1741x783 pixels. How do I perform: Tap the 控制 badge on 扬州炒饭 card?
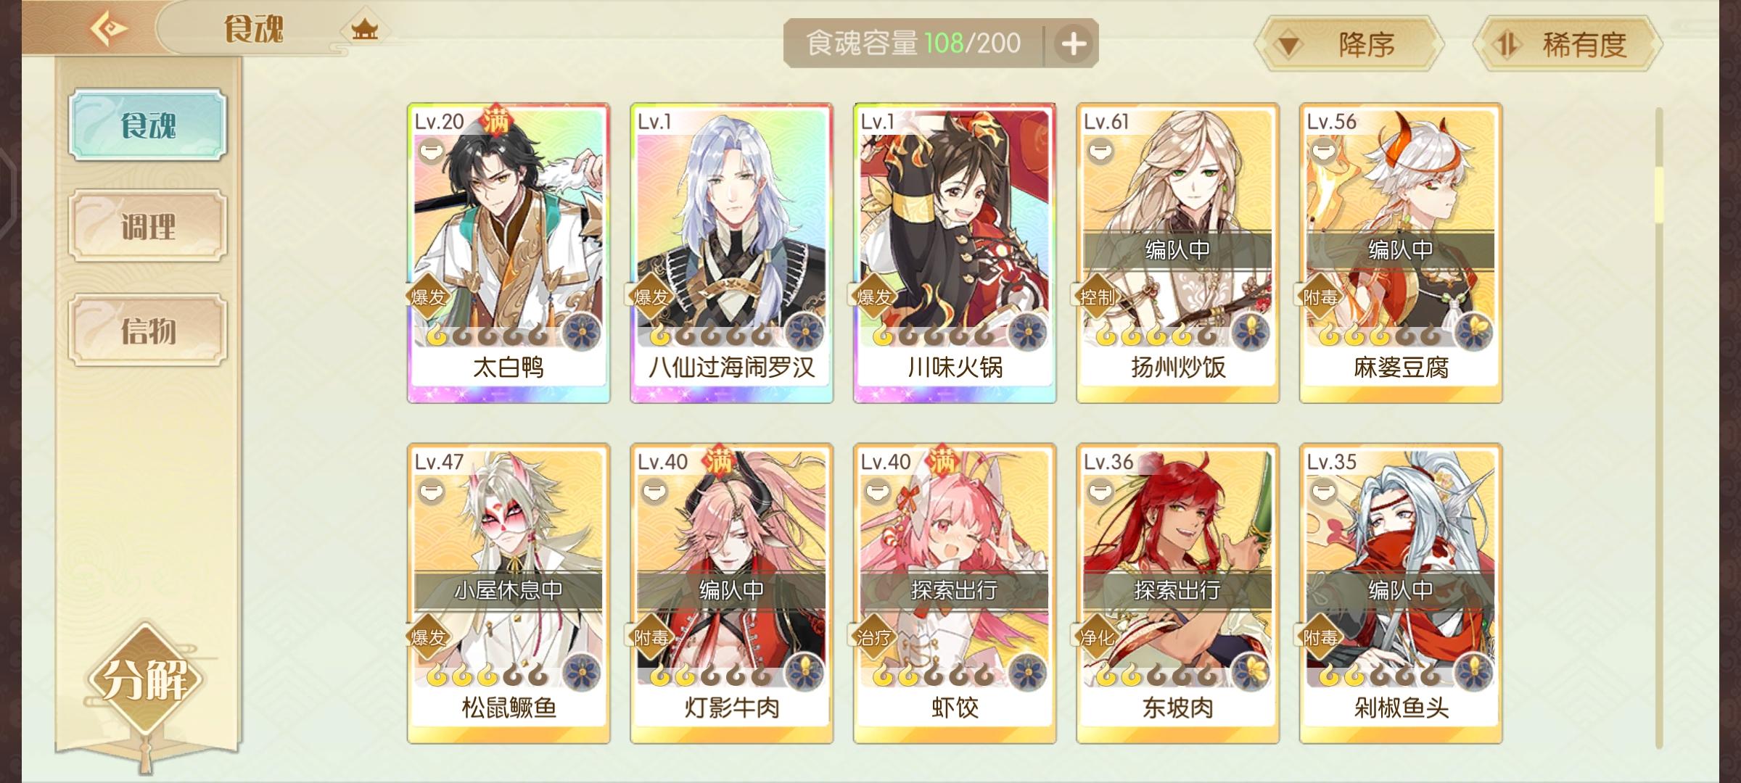(x=1096, y=297)
